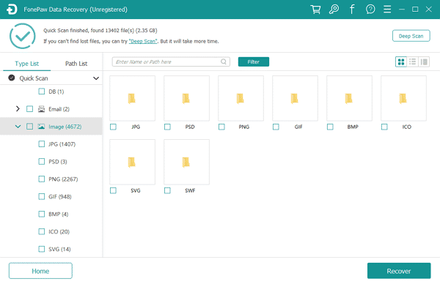The image size is (440, 287).
Task: Click the key register icon
Action: point(334,10)
